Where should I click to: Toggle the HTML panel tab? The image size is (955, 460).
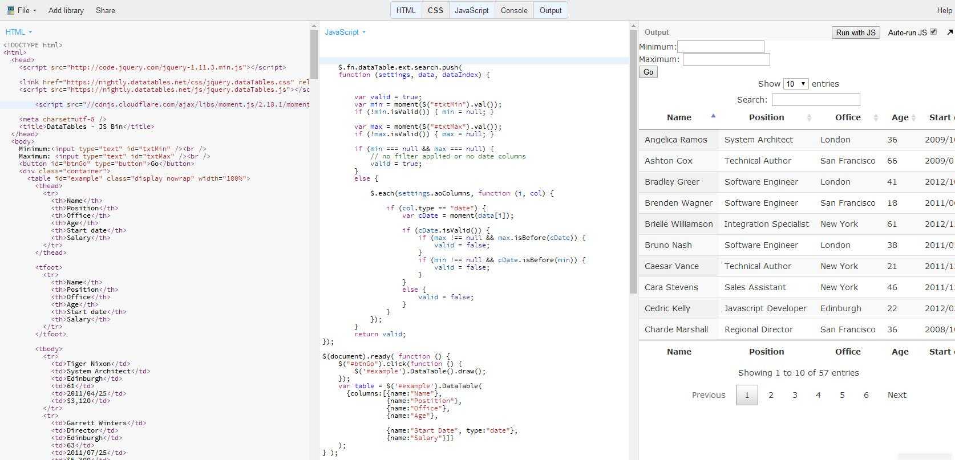(406, 10)
